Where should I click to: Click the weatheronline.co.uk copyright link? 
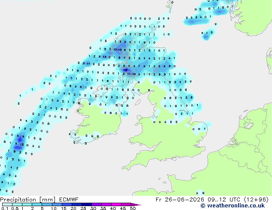(233, 206)
